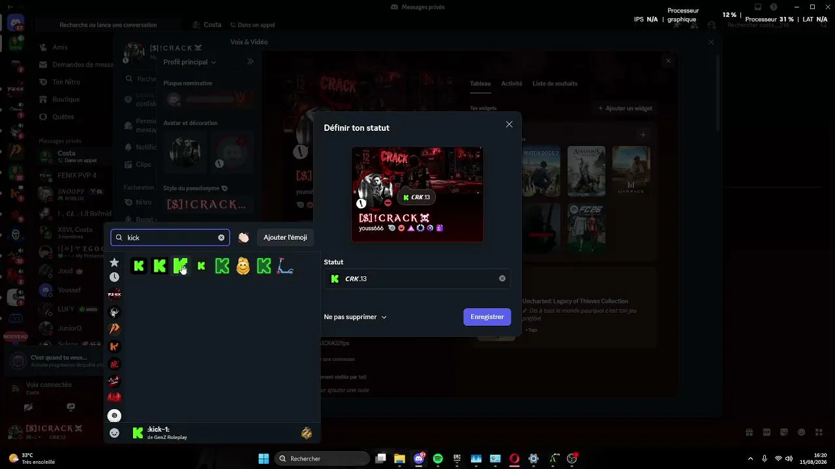Click the emoji search field containing kick
The image size is (835, 469).
[x=170, y=238]
